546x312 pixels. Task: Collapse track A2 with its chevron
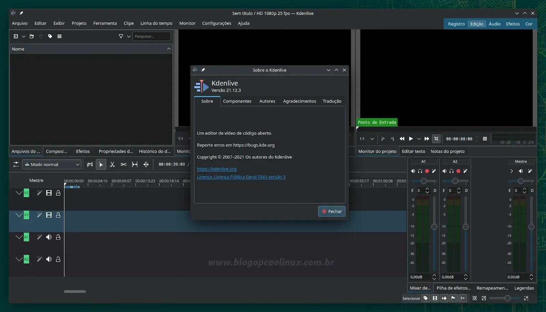pos(19,259)
